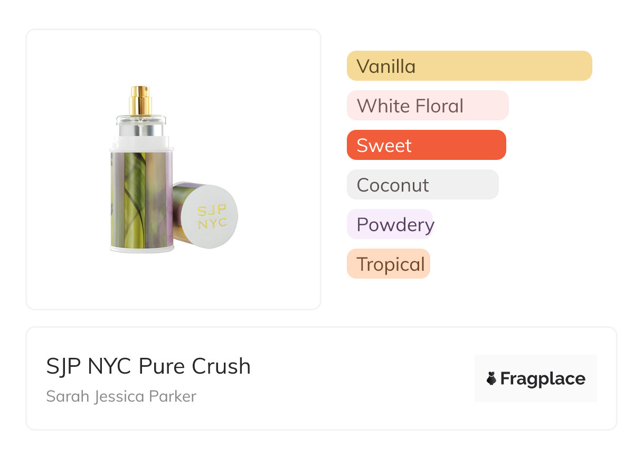643x456 pixels.
Task: Click the gold spray nozzle on bottle
Action: [x=140, y=100]
